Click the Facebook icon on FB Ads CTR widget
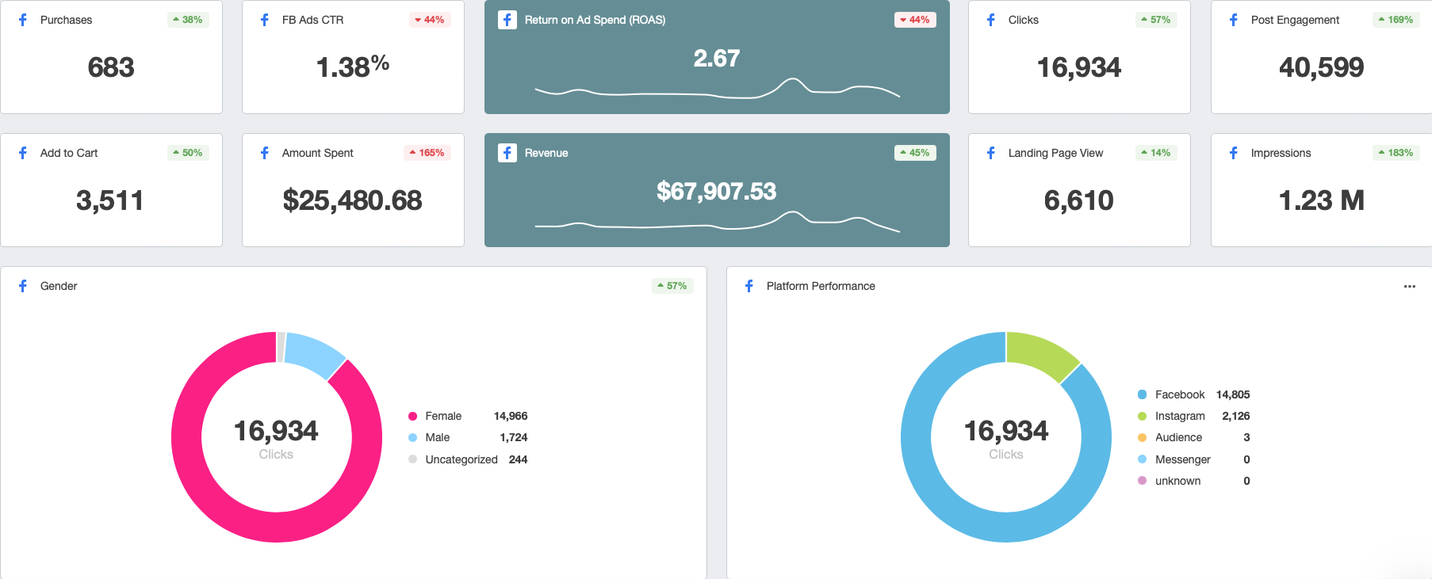This screenshot has height=579, width=1432. [x=265, y=20]
